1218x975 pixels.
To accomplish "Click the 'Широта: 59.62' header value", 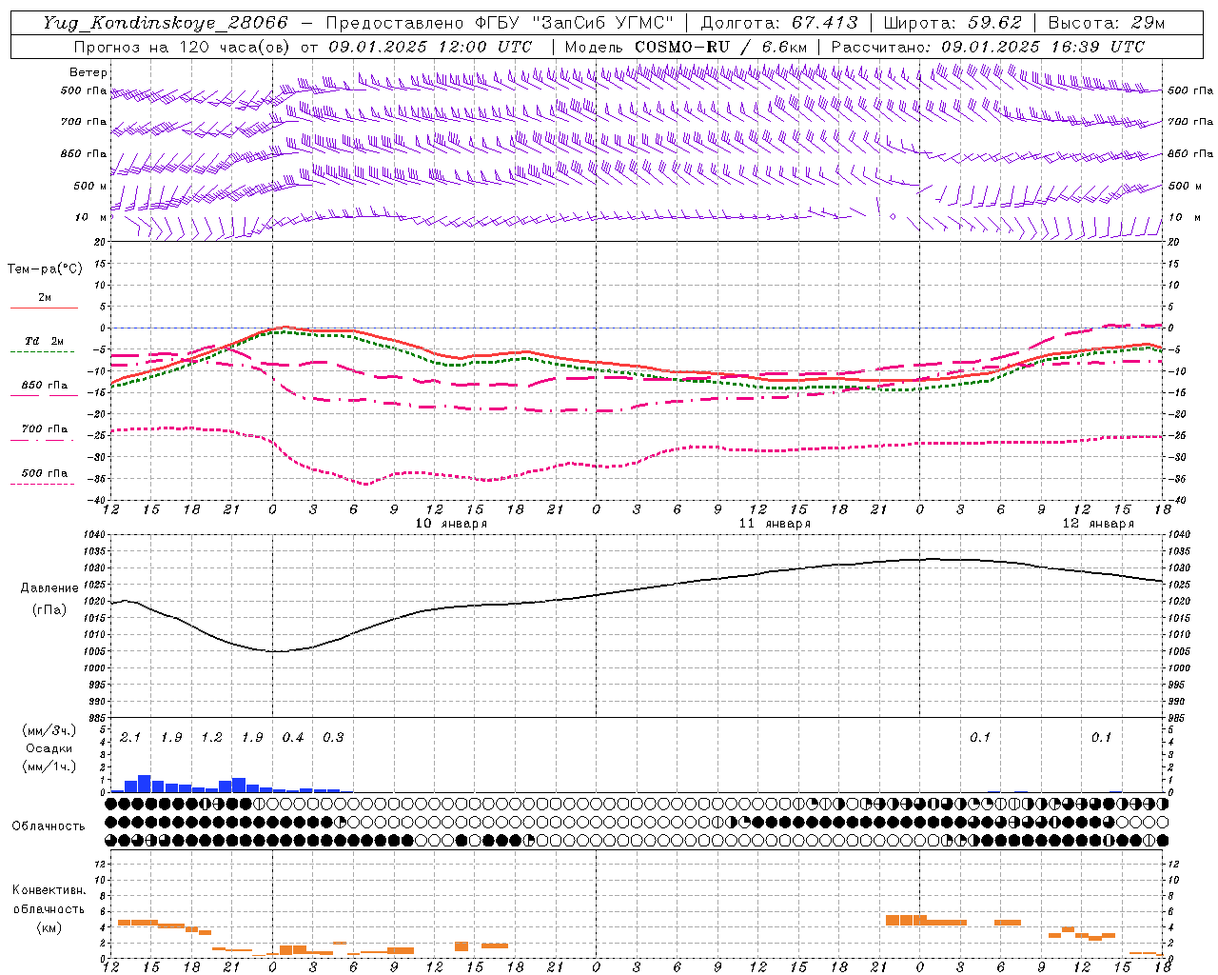I will pos(953,23).
